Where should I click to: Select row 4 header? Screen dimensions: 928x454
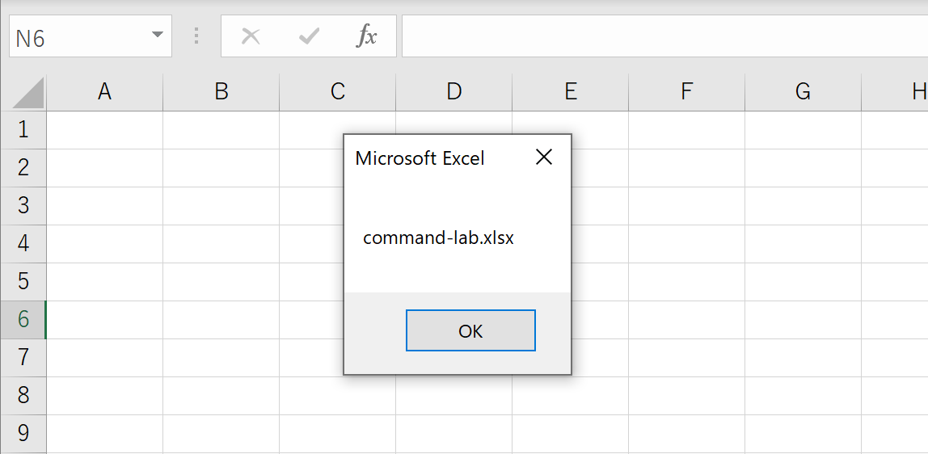(x=23, y=243)
